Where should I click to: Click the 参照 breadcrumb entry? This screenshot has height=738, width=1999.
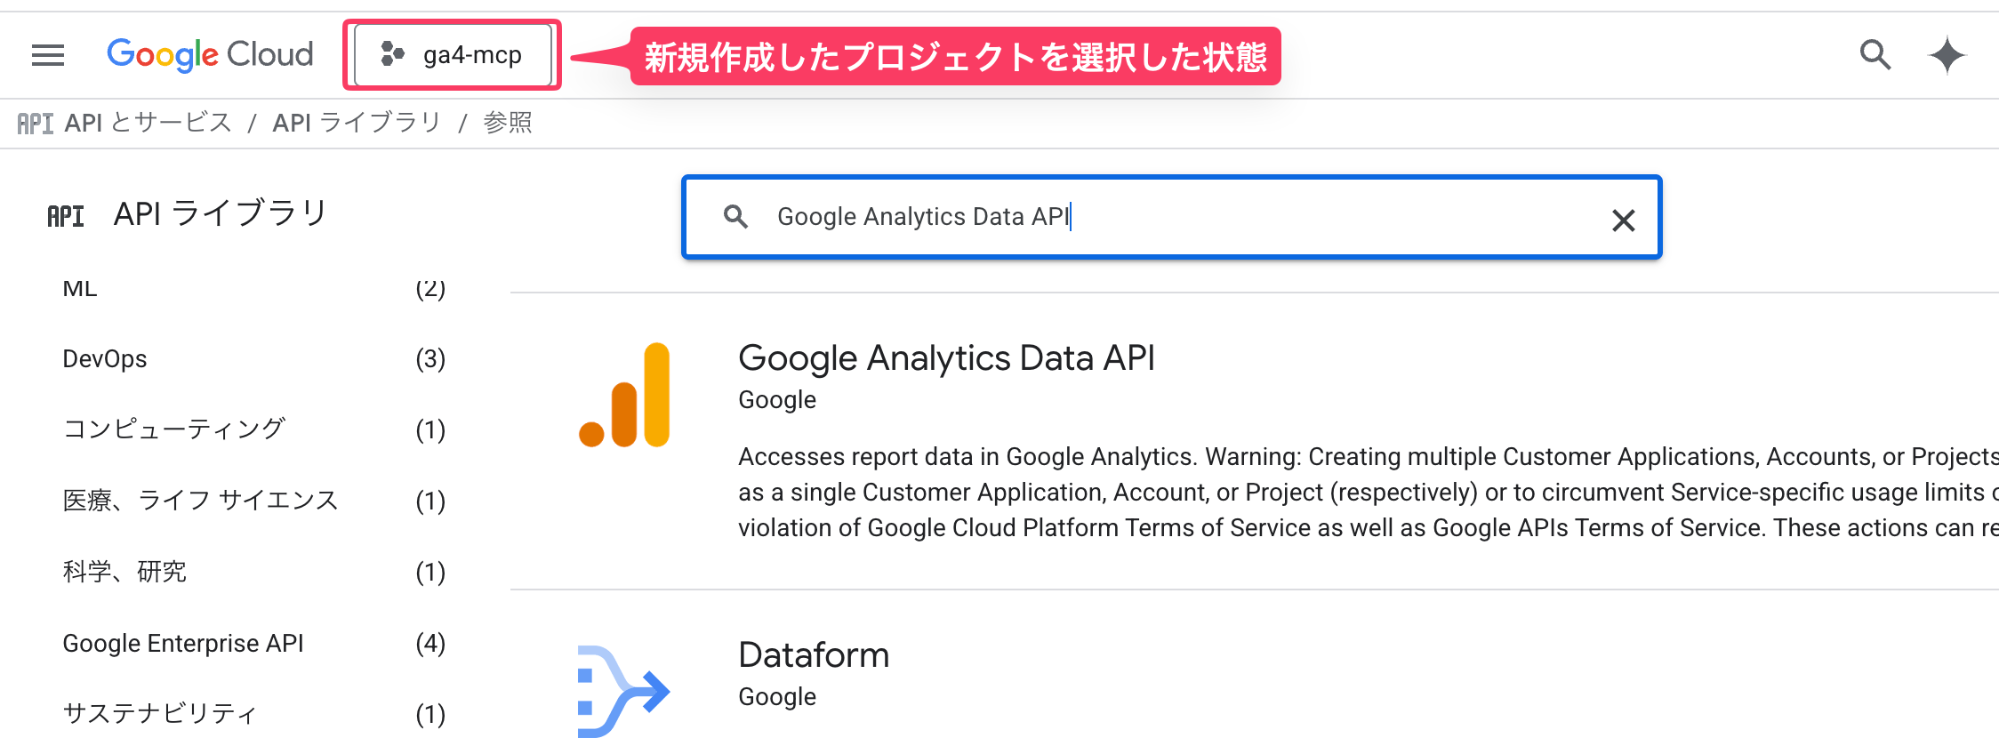point(507,122)
